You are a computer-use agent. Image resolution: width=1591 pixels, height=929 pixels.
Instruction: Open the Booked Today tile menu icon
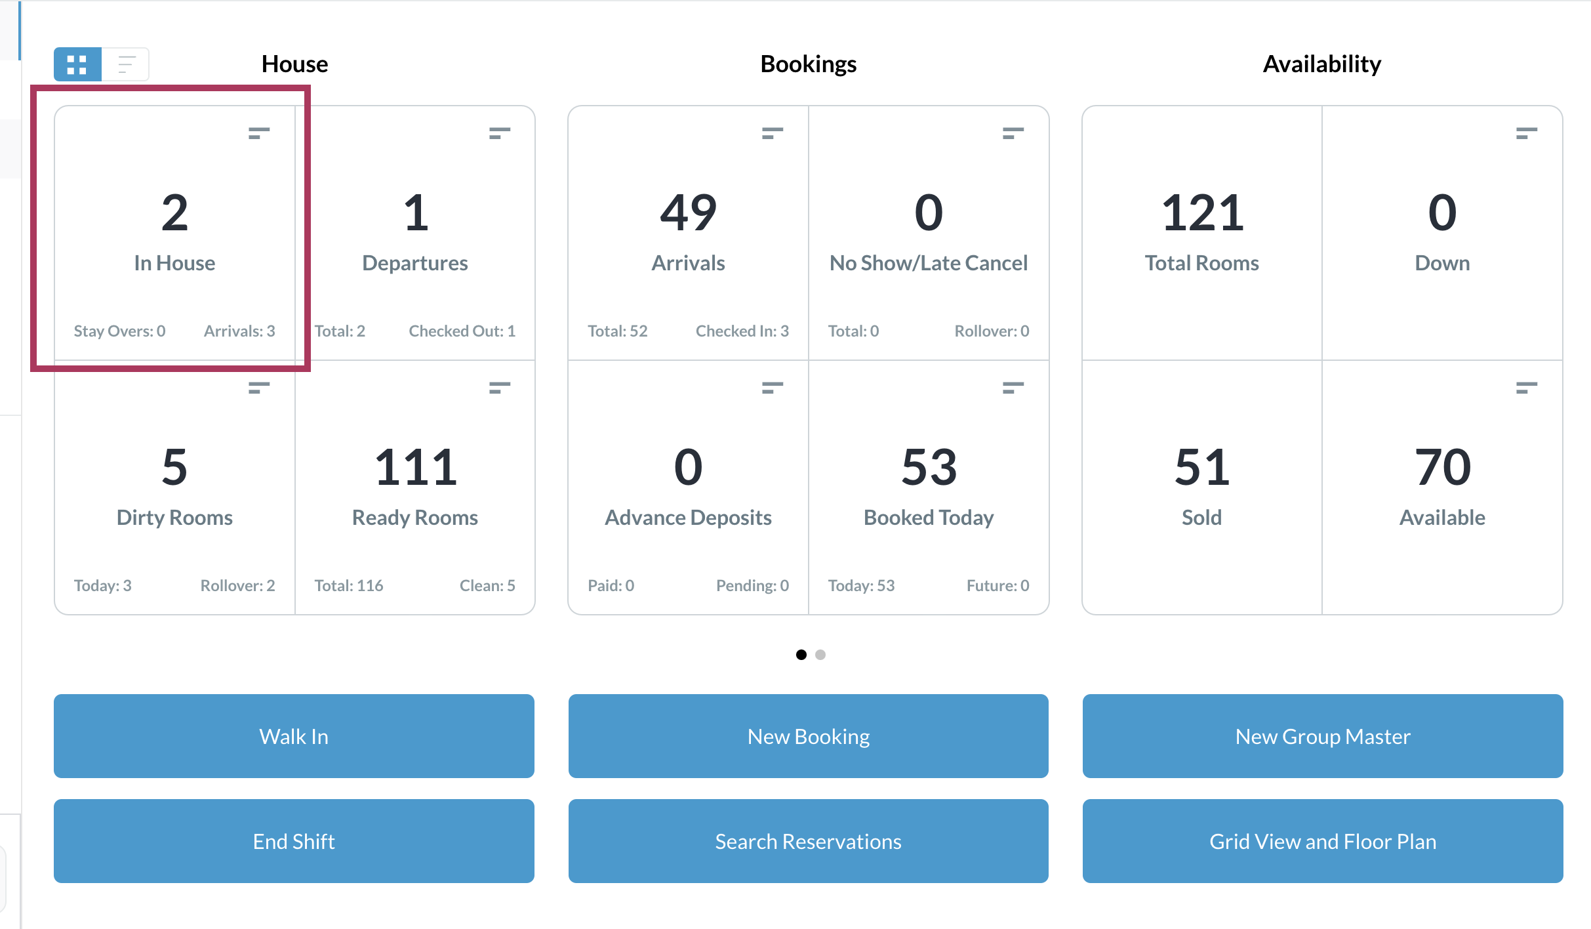1013,388
